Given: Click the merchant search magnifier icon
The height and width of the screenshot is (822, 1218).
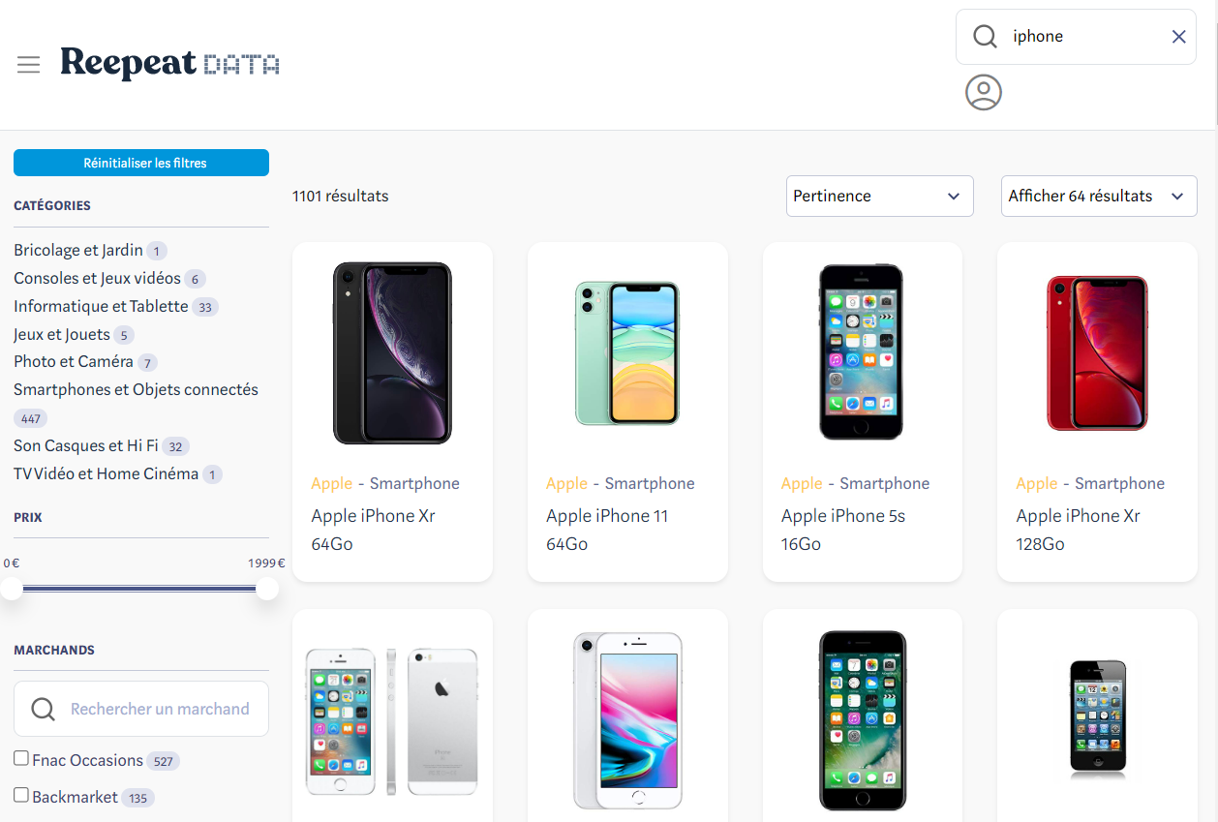Looking at the screenshot, I should tap(43, 710).
